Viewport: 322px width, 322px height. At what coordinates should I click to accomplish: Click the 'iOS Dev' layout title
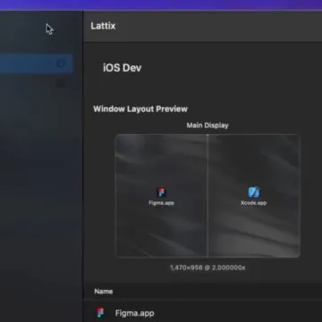click(x=123, y=68)
